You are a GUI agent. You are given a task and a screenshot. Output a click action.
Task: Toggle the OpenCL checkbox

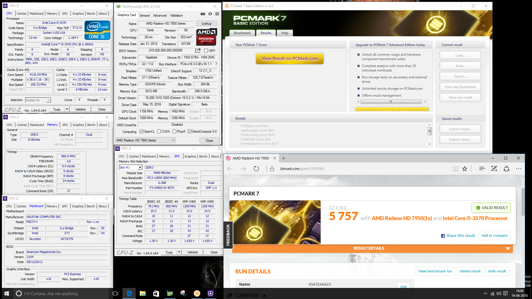click(x=142, y=132)
